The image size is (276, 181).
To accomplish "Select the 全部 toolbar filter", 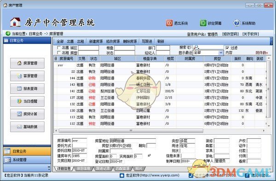I will click(x=60, y=41).
